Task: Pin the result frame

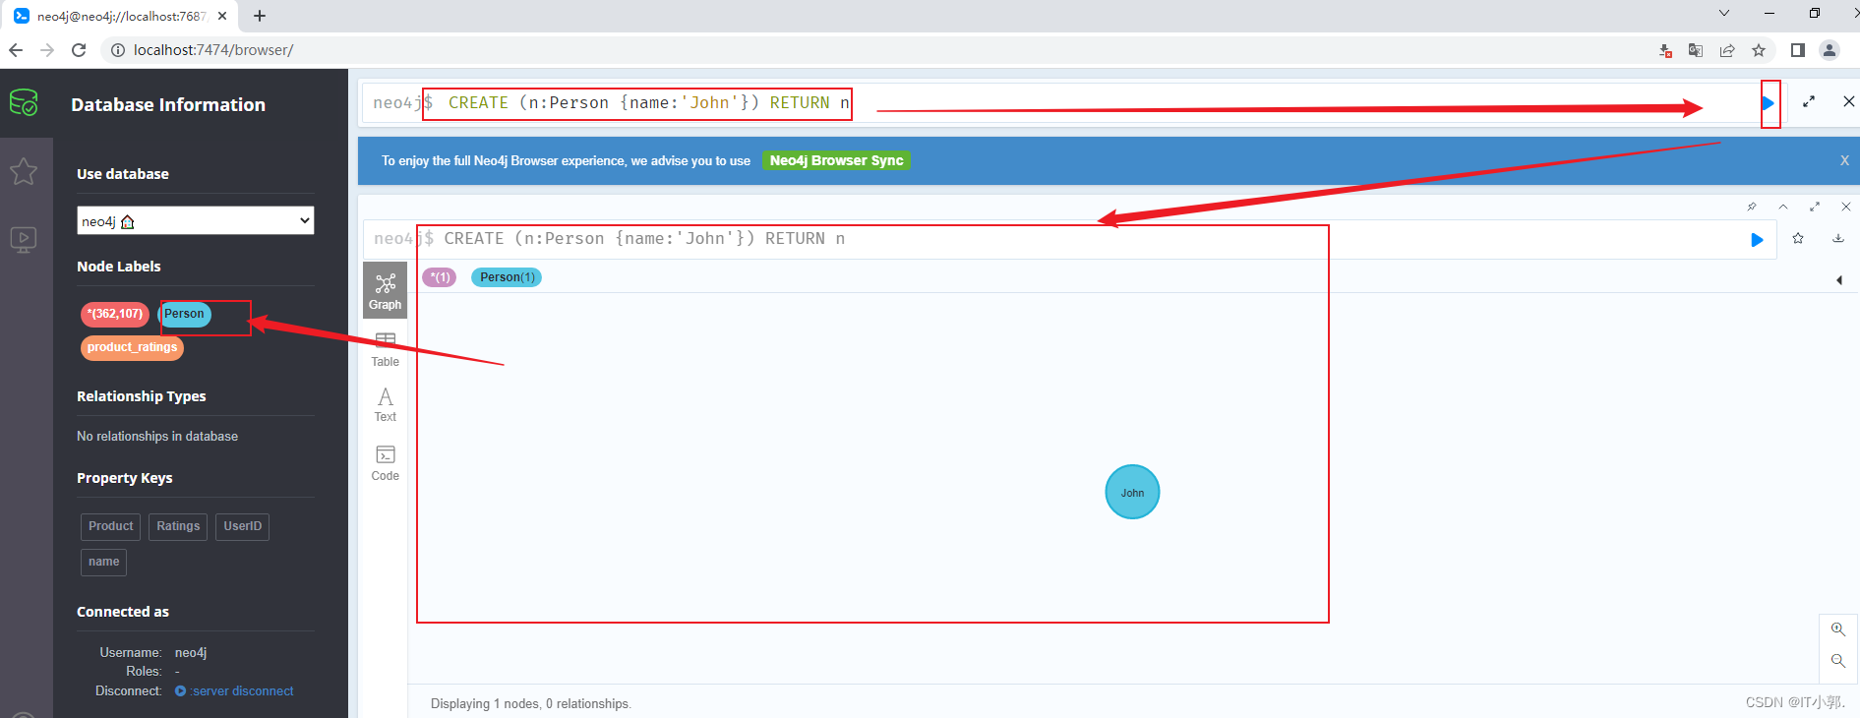Action: (x=1751, y=207)
